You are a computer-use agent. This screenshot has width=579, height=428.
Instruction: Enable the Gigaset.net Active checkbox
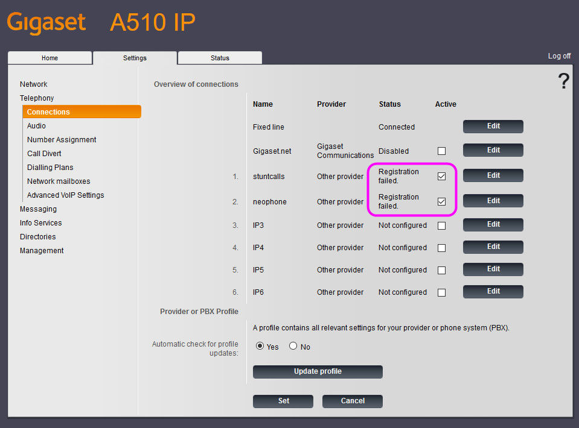[x=441, y=151]
